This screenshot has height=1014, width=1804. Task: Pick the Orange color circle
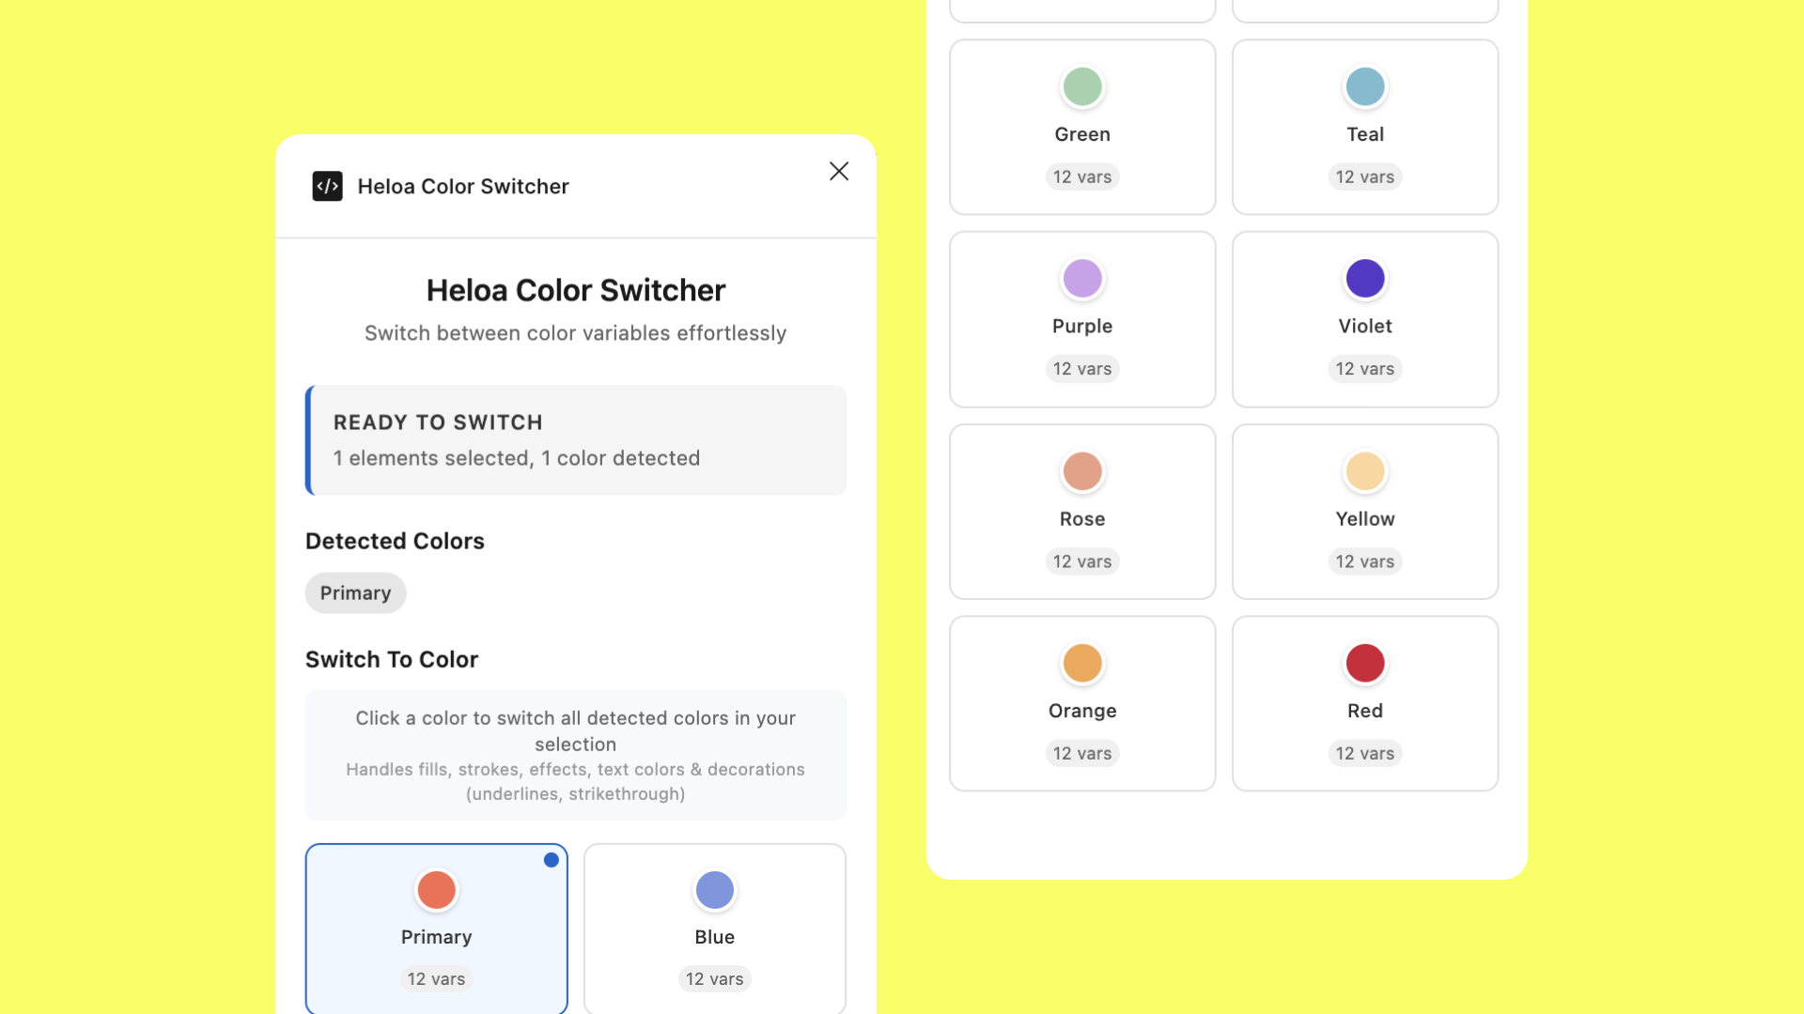click(x=1081, y=663)
